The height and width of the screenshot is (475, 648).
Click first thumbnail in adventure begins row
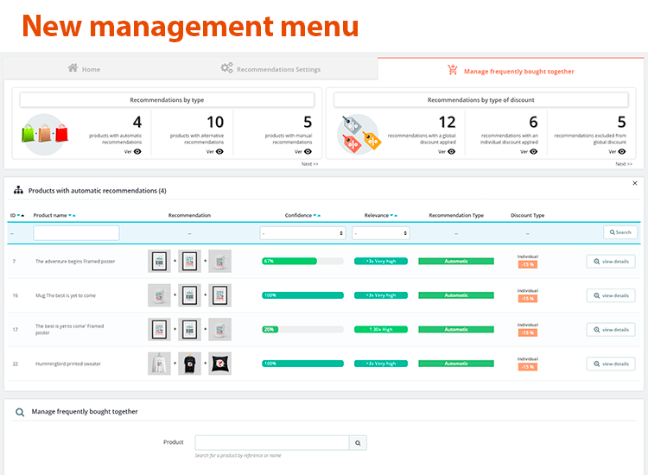click(x=159, y=261)
